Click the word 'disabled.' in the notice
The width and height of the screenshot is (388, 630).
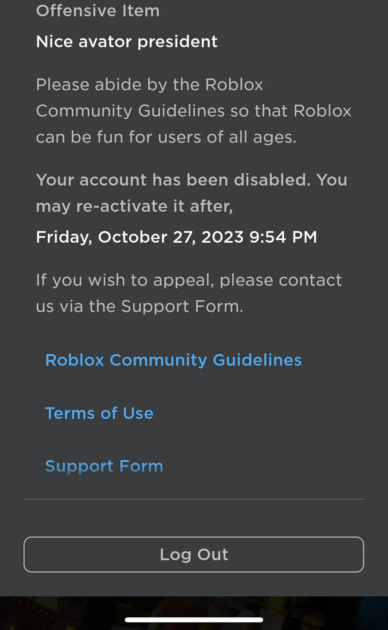272,180
